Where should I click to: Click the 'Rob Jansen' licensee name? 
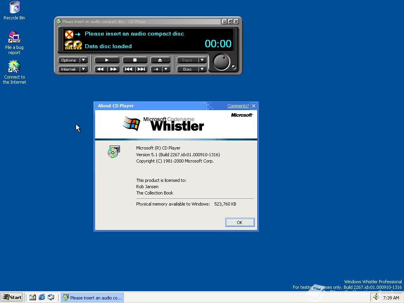147,187
